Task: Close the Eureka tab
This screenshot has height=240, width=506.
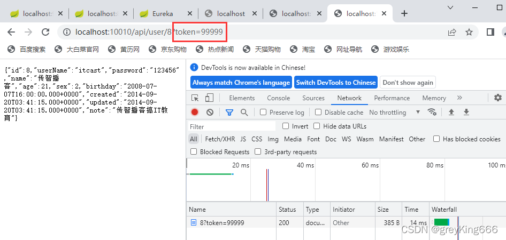Action: [190, 13]
